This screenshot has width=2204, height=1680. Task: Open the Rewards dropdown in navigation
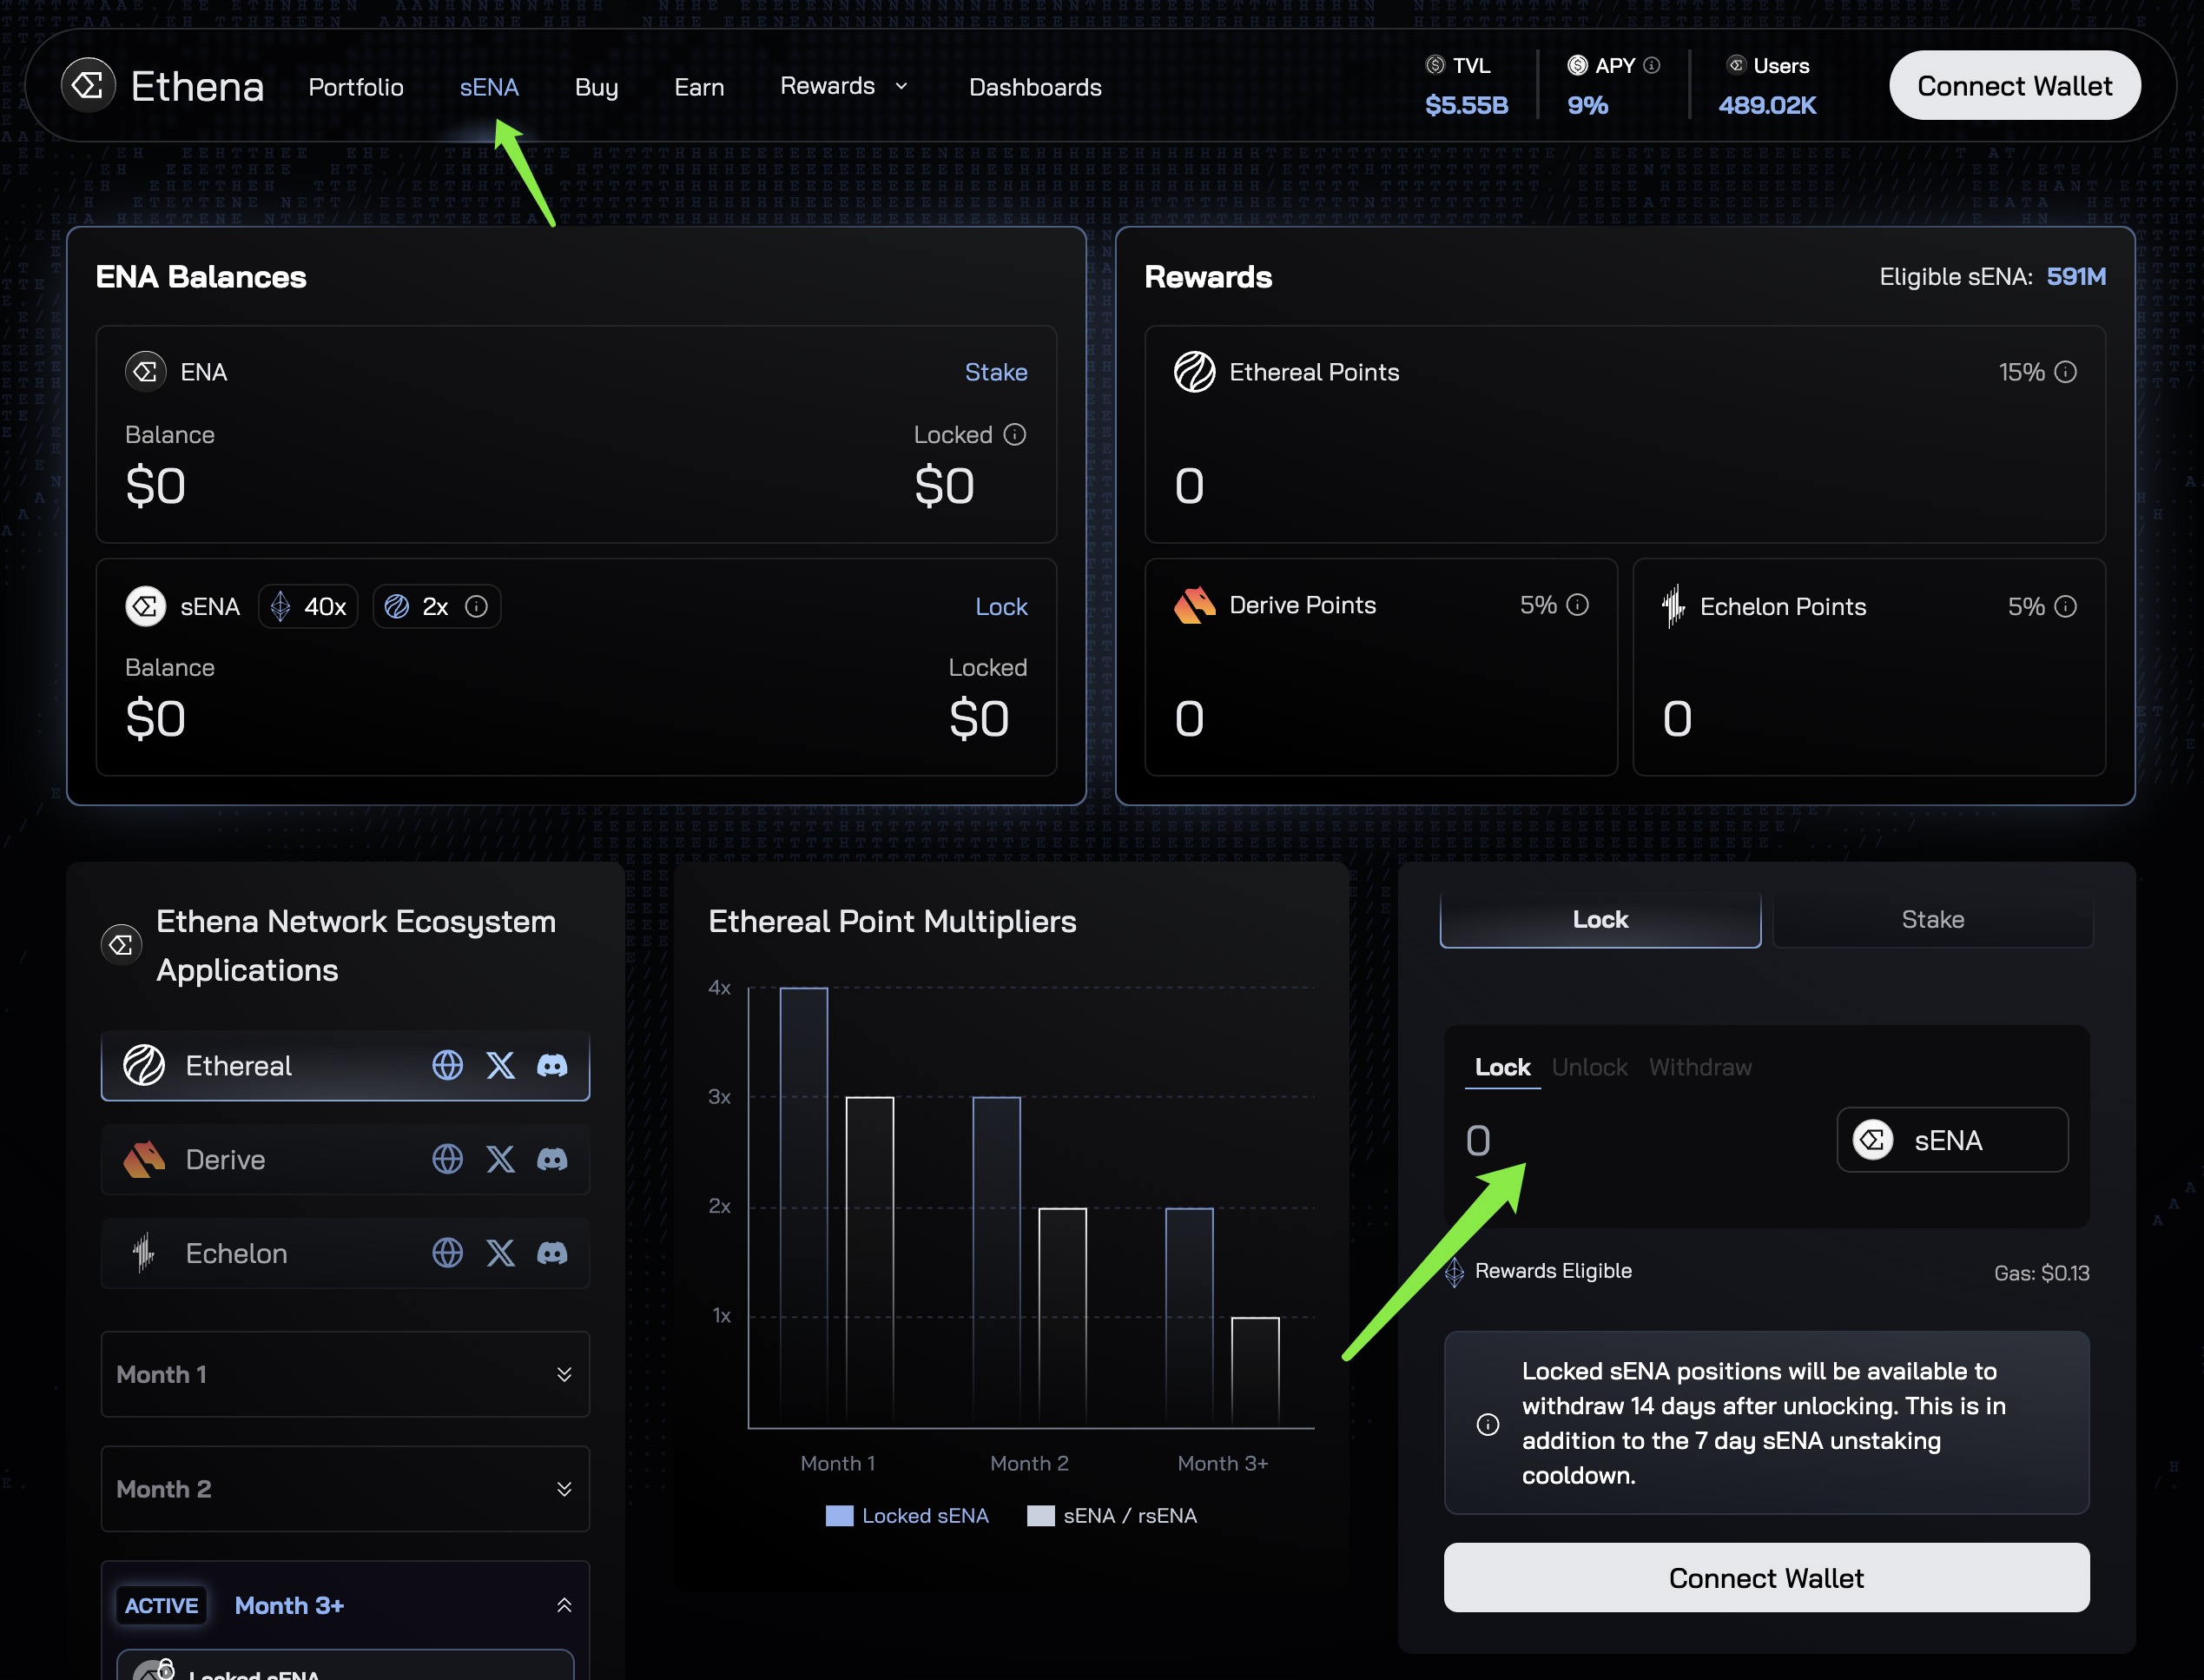(843, 86)
